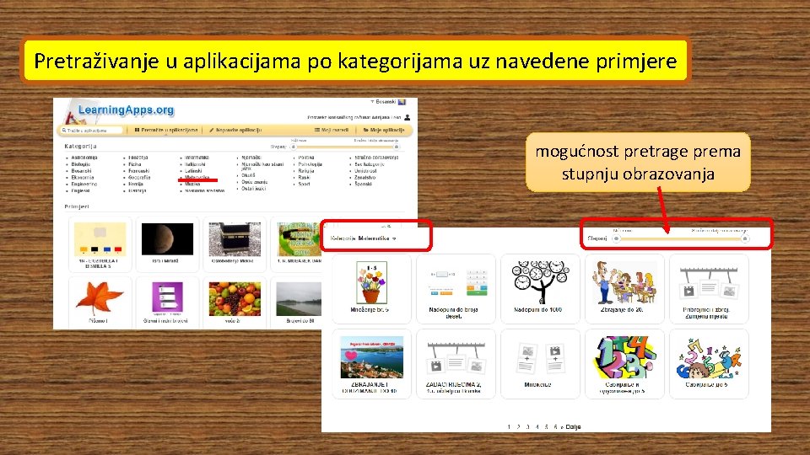Select the Umjetnost category
This screenshot has width=810, height=455.
(x=365, y=171)
